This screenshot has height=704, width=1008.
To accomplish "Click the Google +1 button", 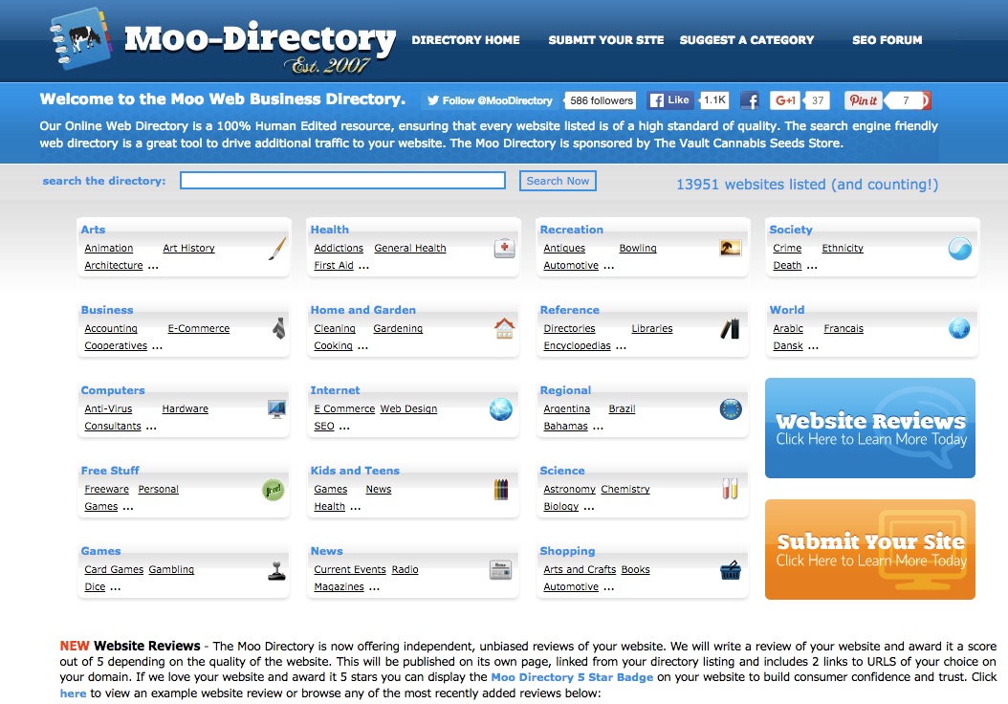I will click(785, 100).
